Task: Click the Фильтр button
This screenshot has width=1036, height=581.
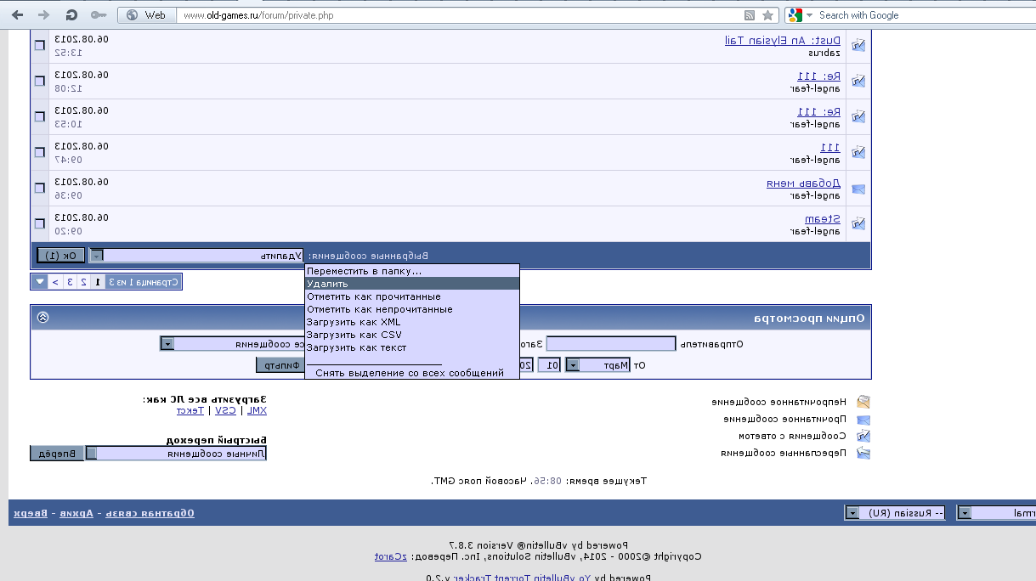Action: click(282, 365)
